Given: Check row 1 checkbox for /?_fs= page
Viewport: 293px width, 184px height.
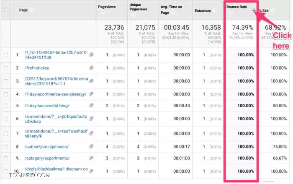Looking at the screenshot, I should 6,55.
